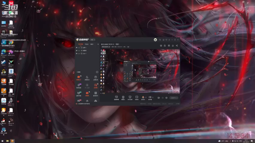
Task: Add a new scene with the plus icon
Action: 98,44
